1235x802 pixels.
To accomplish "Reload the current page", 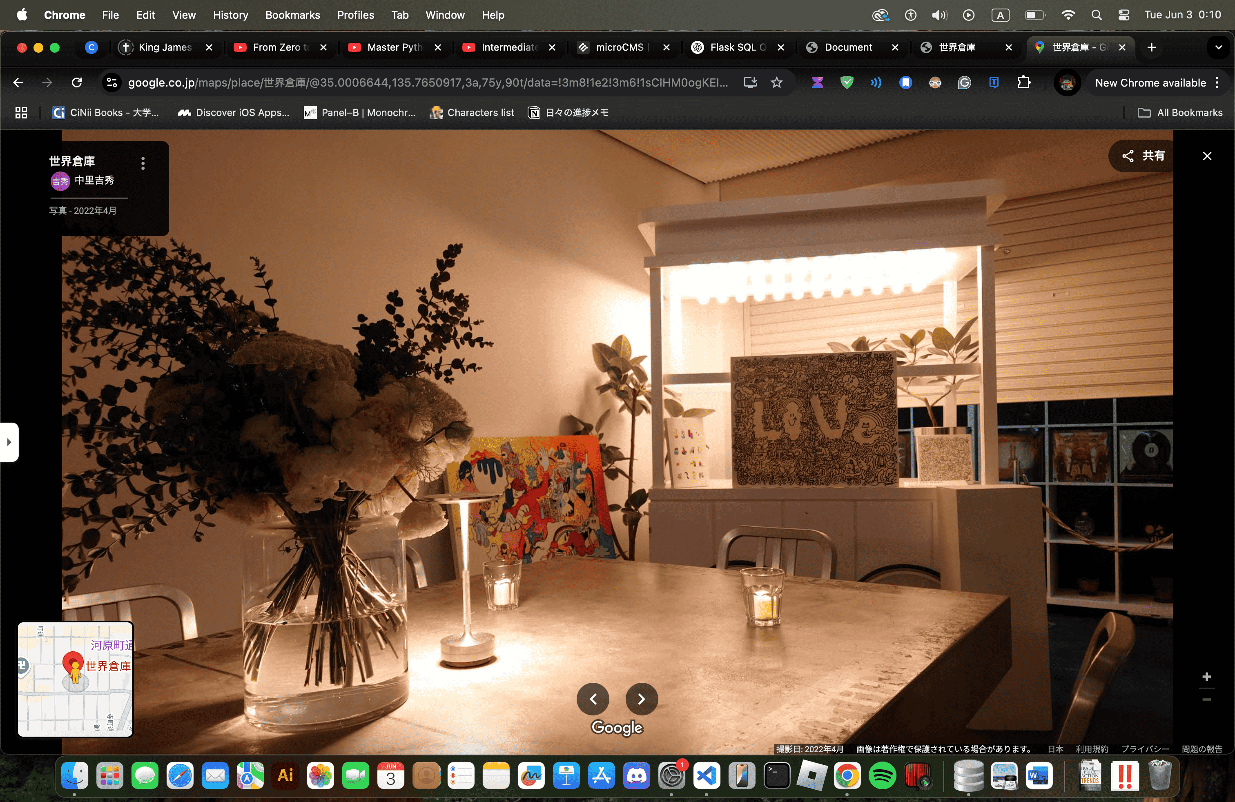I will point(77,82).
